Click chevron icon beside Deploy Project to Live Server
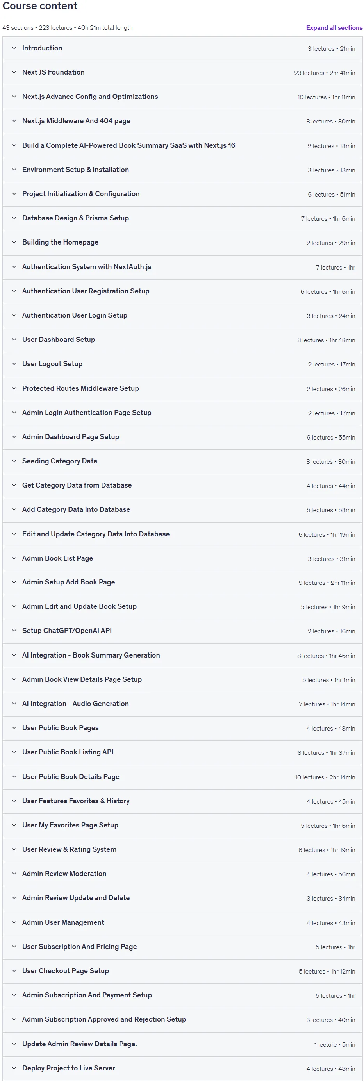 (14, 1068)
